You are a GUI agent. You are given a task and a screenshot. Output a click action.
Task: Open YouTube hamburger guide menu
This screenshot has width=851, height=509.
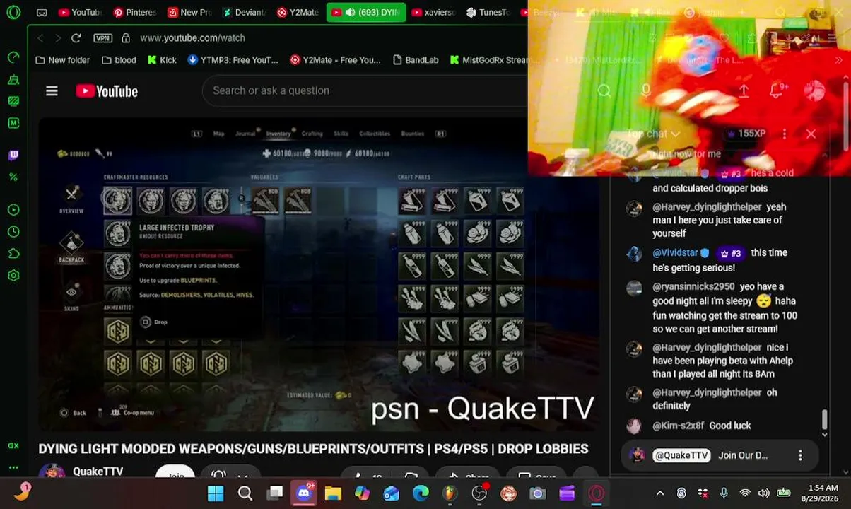(x=52, y=90)
